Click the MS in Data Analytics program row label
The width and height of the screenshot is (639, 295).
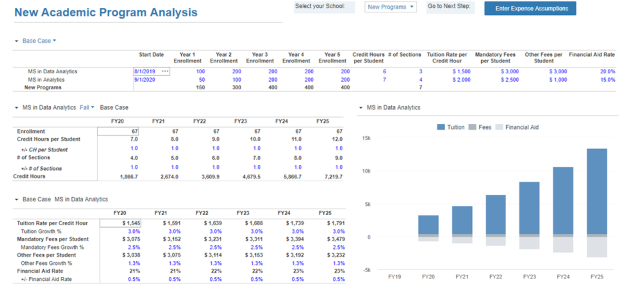(52, 71)
